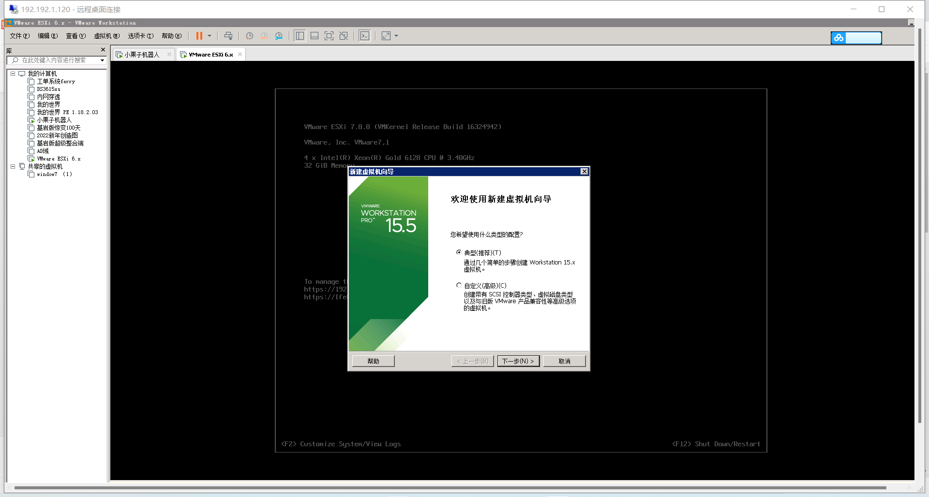Screen dimensions: 929x497
Task: Select the 自定义(高级)(C) radio option
Action: [459, 285]
